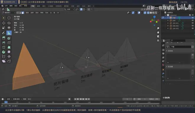Switch to rendered shading
This screenshot has height=113, width=195.
[156, 13]
